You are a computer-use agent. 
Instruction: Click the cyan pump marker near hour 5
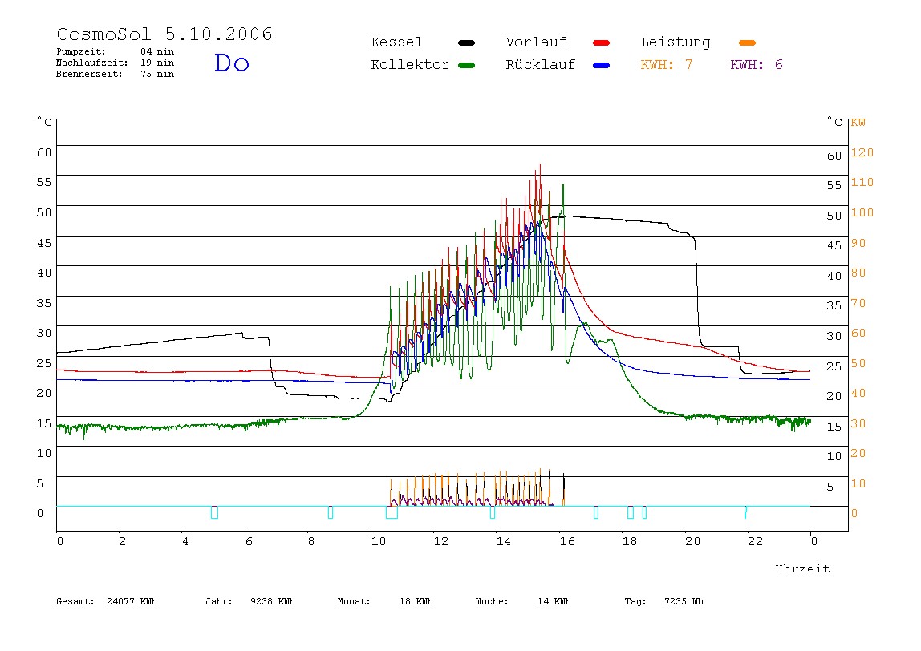pyautogui.click(x=214, y=511)
